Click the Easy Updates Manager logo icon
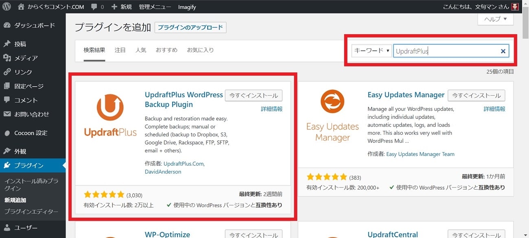The image size is (529, 238). coord(332,102)
